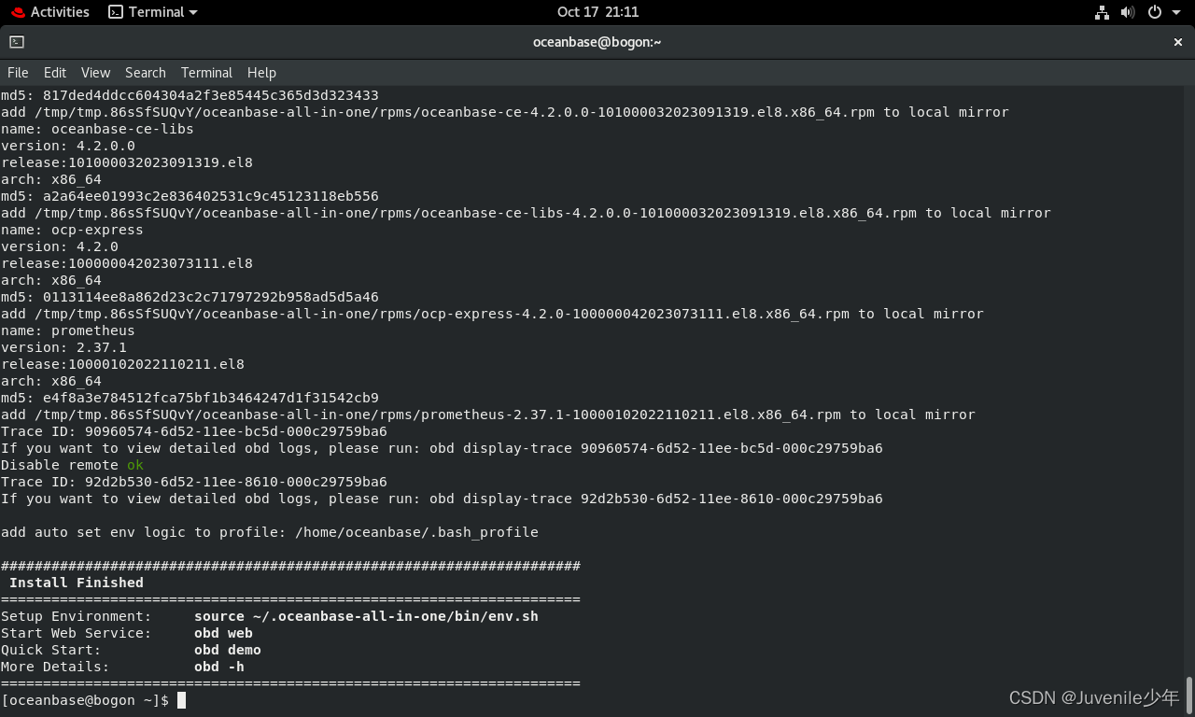The image size is (1195, 717).
Task: Open the File menu
Action: point(18,73)
